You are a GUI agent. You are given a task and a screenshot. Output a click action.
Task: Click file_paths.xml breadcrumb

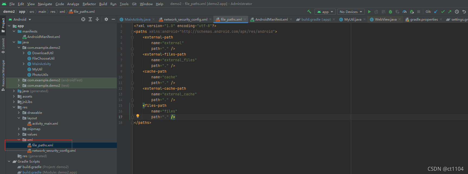pyautogui.click(x=82, y=12)
